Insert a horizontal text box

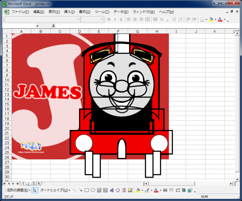click(99, 190)
